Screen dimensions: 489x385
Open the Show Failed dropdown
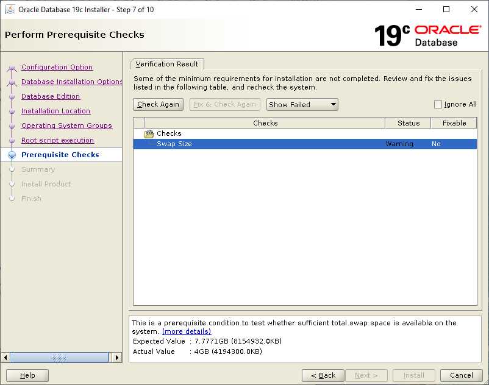point(302,104)
